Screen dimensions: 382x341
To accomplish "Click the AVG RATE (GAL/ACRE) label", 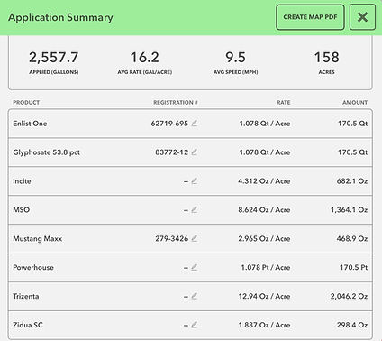I will click(x=145, y=72).
